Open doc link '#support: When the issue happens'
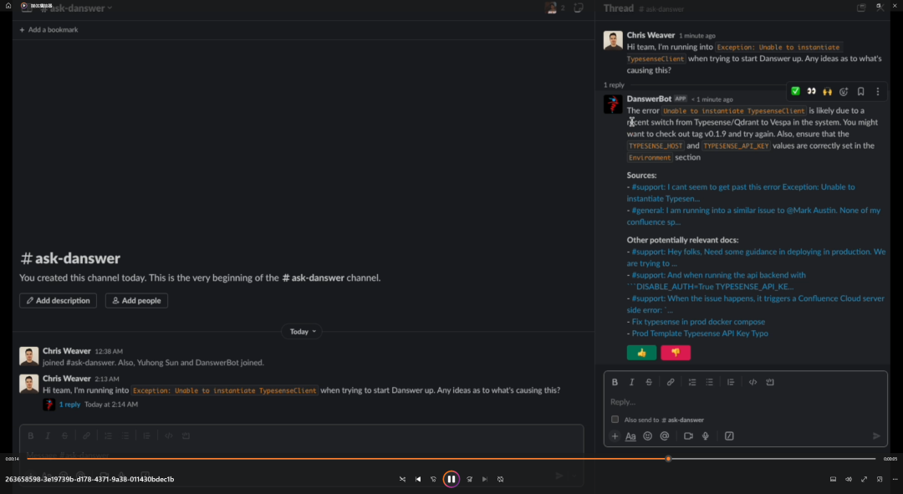This screenshot has height=494, width=903. click(x=756, y=304)
